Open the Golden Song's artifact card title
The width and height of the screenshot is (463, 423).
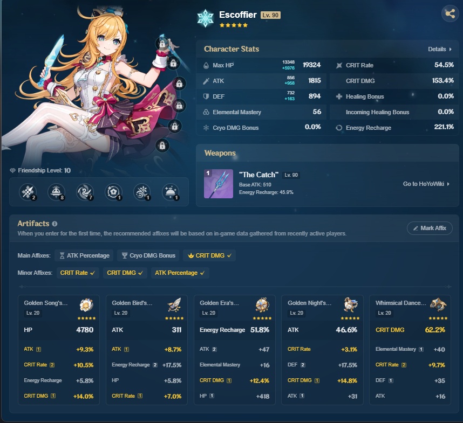pyautogui.click(x=46, y=303)
